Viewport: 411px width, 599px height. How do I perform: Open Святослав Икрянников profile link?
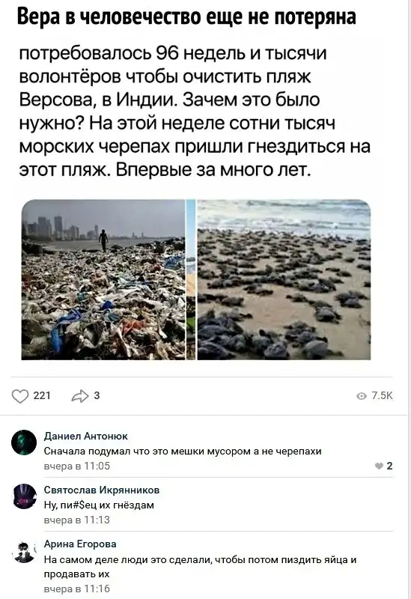[102, 490]
